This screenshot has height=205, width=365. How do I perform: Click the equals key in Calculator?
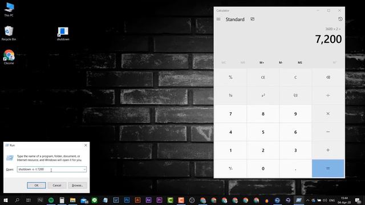(328, 169)
